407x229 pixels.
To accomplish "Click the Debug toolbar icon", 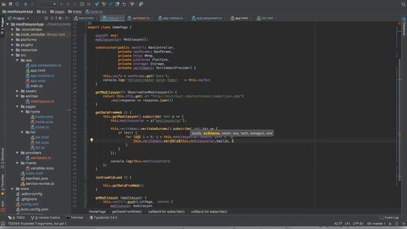I will 68,4.
